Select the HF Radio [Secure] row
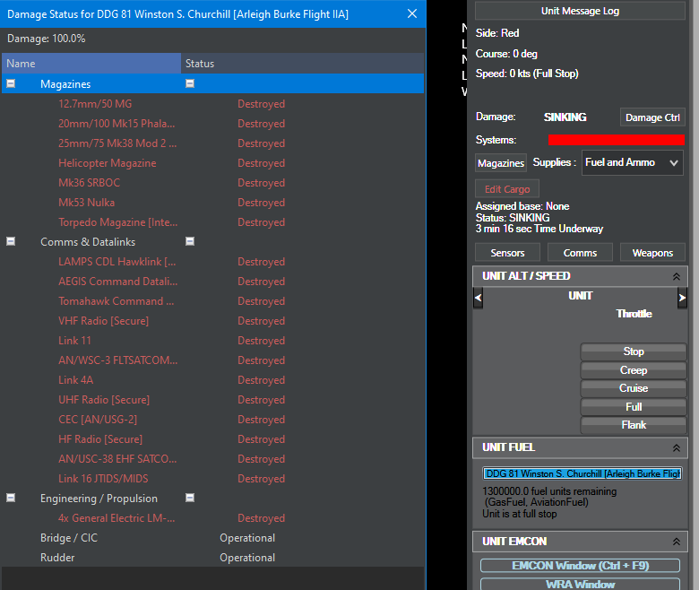Image resolution: width=699 pixels, height=590 pixels. (212, 439)
